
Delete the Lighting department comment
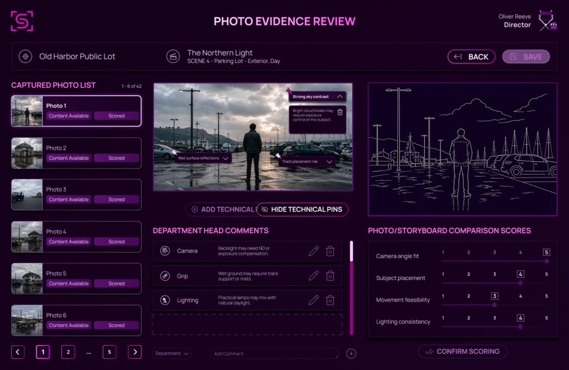[x=330, y=300]
